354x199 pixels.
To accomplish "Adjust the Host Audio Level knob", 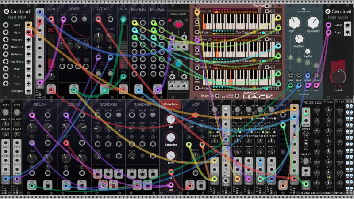I will tap(338, 77).
